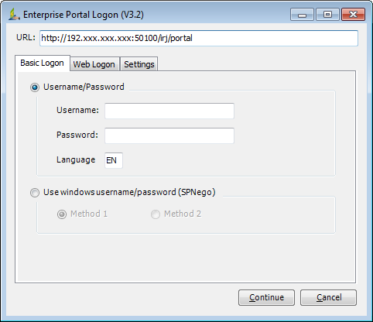
Task: Click the Username: label
Action: 77,110
